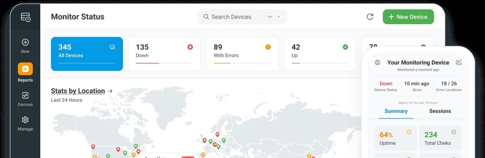Click the red Down alert icon
Viewport: 485px width, 158px height.
click(190, 47)
